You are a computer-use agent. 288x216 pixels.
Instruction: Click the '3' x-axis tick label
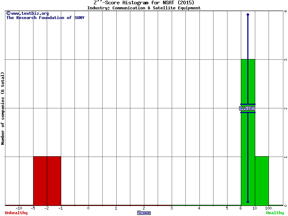171,208
